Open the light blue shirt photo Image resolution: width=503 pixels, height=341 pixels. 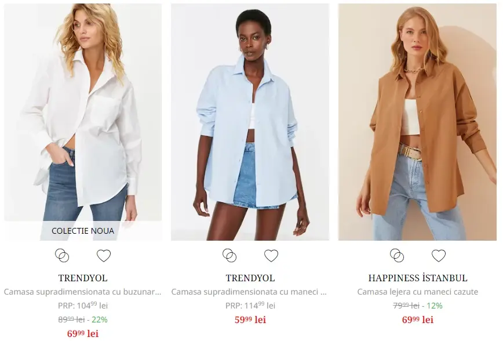(x=250, y=122)
